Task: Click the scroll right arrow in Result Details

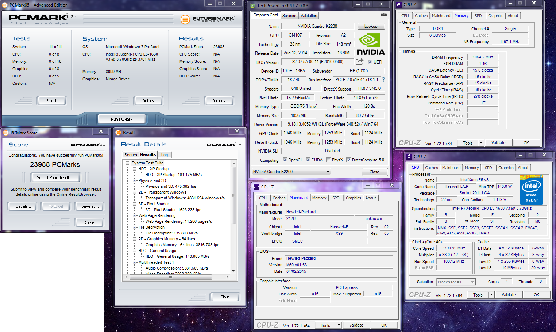Action: coord(227,277)
